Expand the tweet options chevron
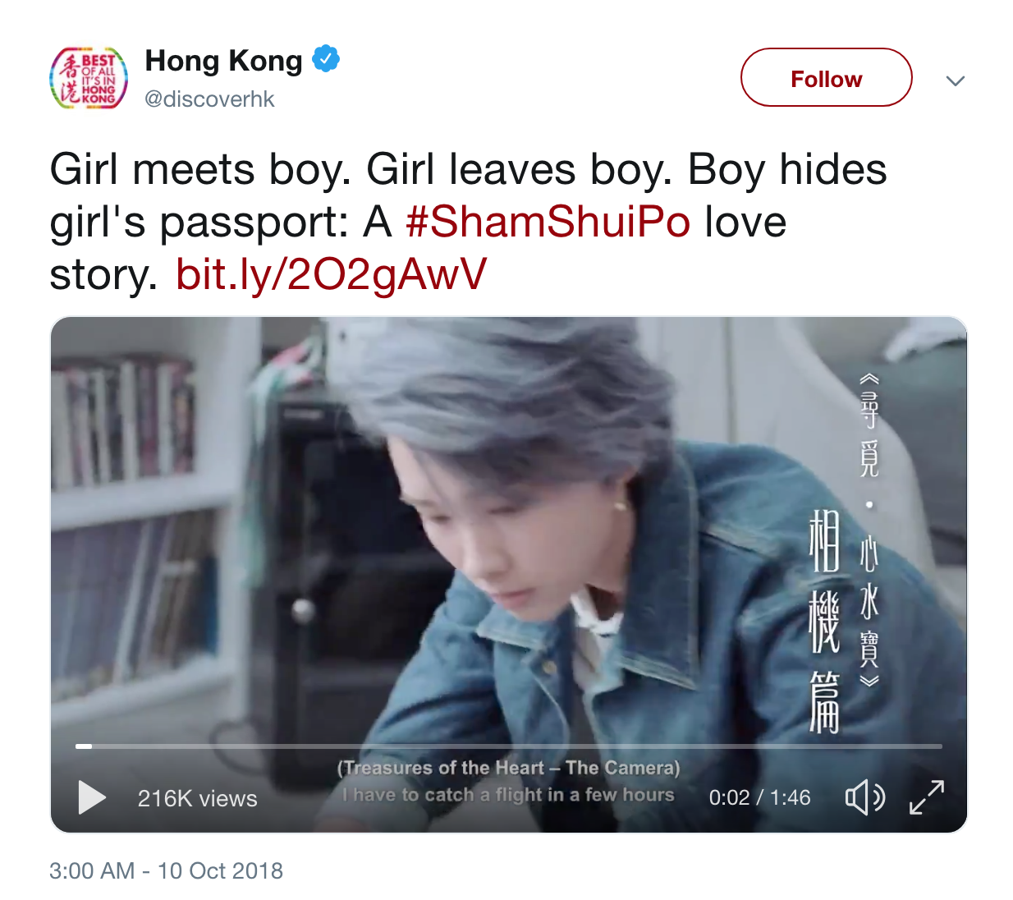Screen dimensions: 1013x900 (955, 80)
